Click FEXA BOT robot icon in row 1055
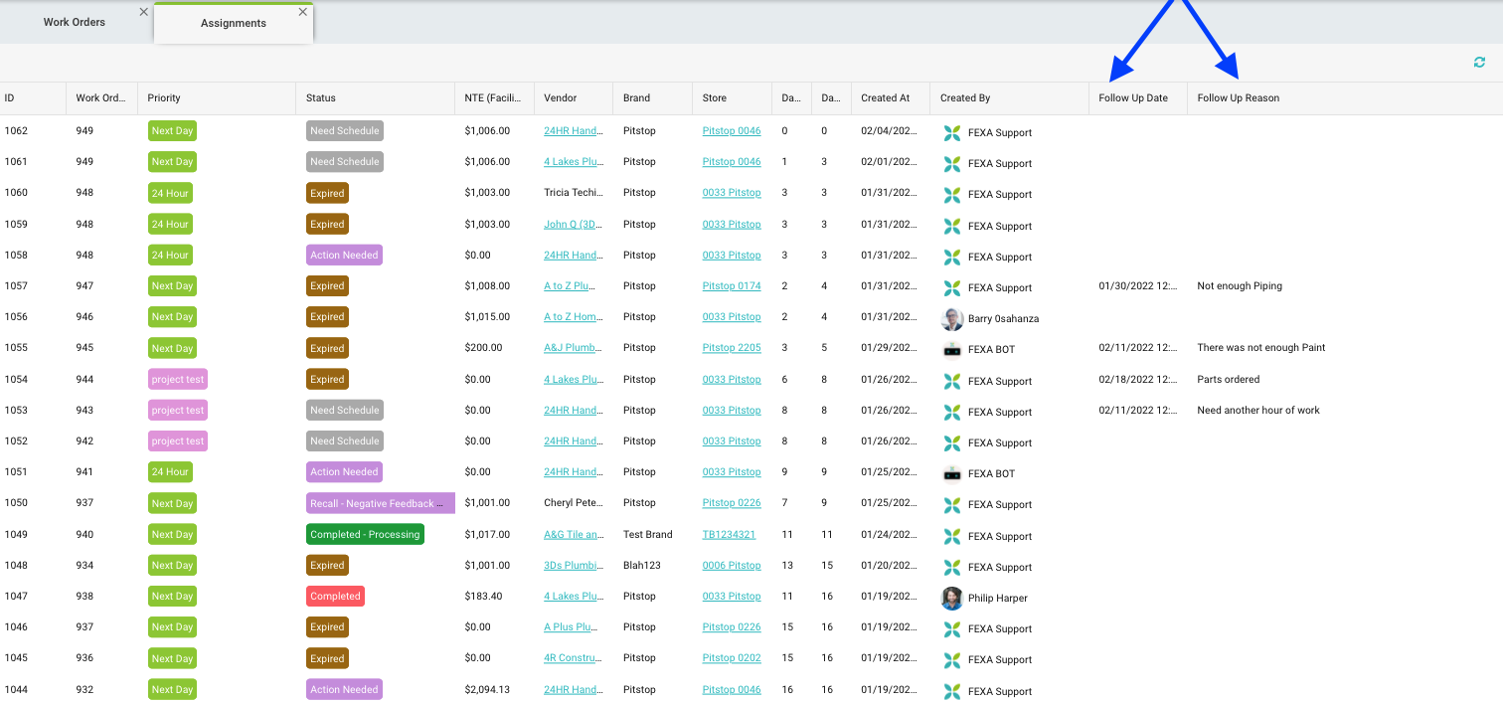Viewport: 1503px width, 703px height. pyautogui.click(x=952, y=350)
